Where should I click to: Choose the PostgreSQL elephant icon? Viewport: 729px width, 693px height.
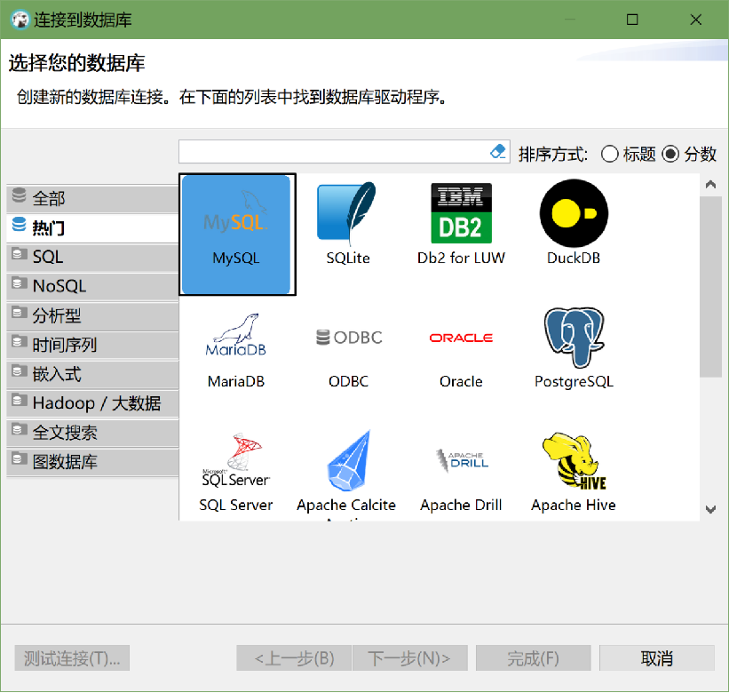[573, 346]
